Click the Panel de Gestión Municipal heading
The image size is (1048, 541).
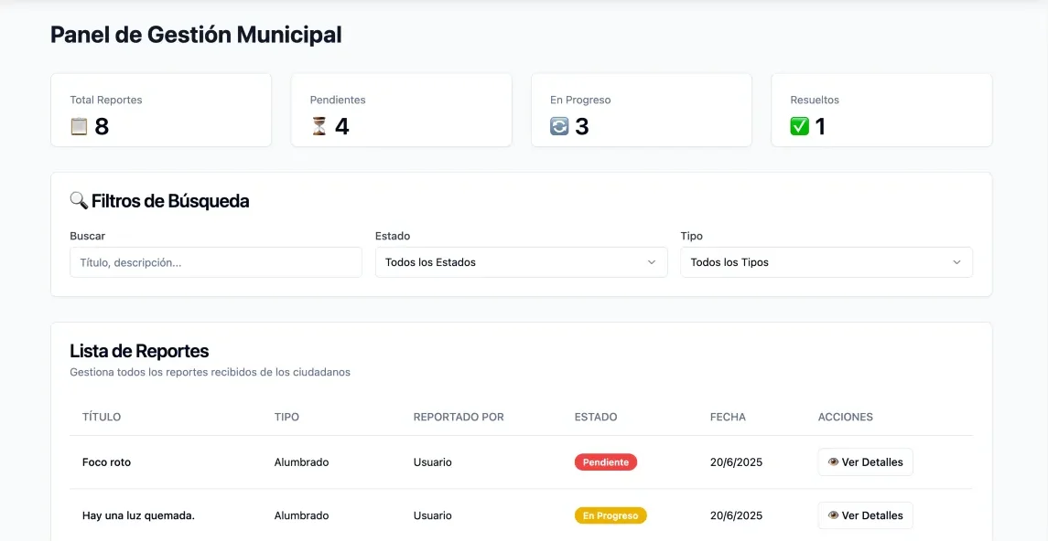point(196,35)
